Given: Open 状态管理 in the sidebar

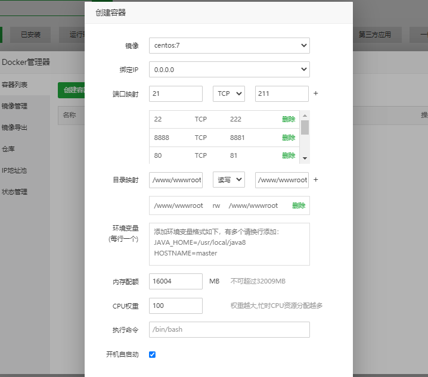Looking at the screenshot, I should point(14,192).
